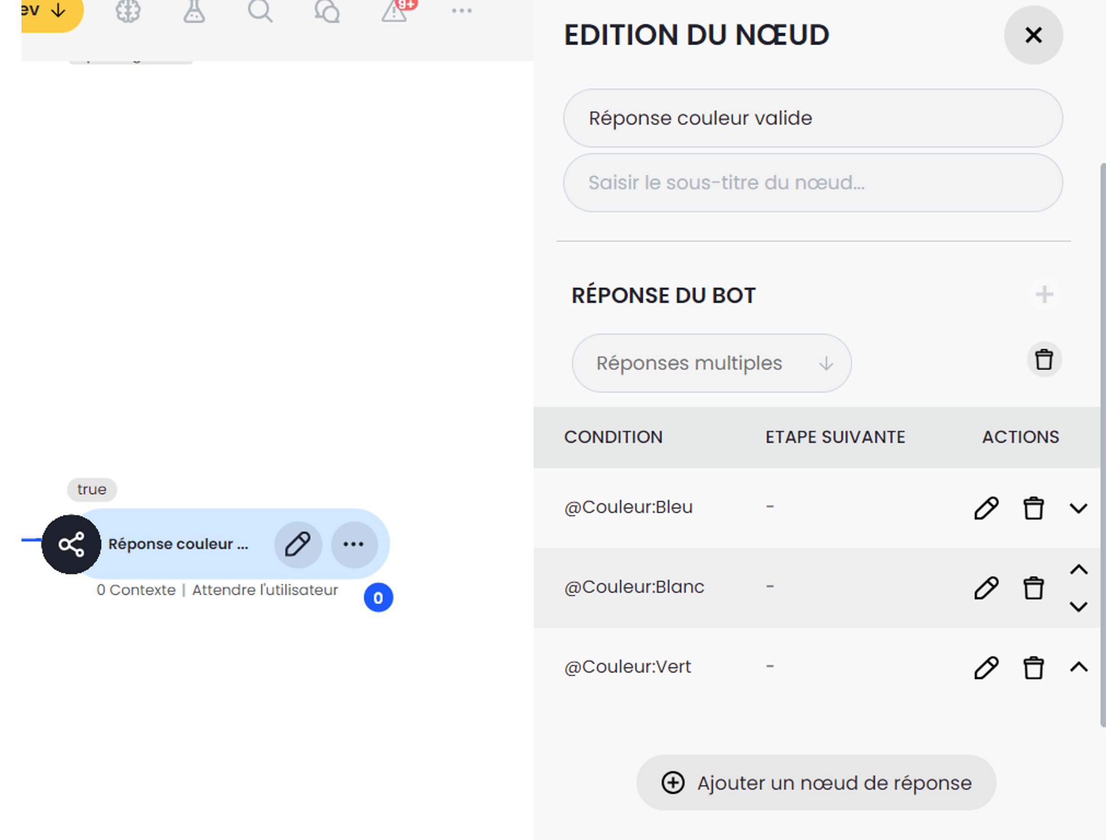Viewport: 1106px width, 840px height.
Task: Edit the @Couleur:Bleu condition
Action: coord(986,508)
